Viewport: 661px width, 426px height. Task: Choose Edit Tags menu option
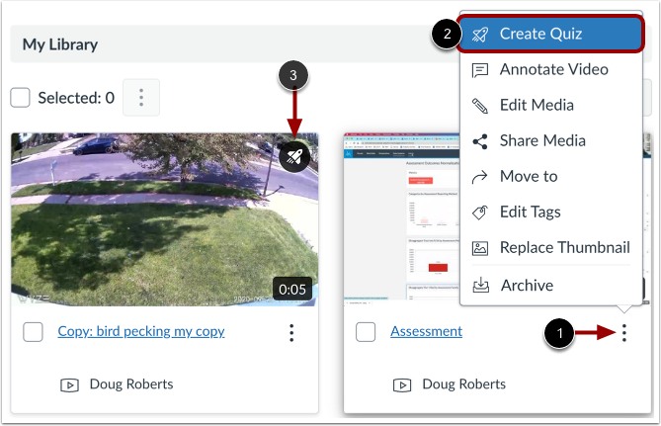[x=550, y=212]
